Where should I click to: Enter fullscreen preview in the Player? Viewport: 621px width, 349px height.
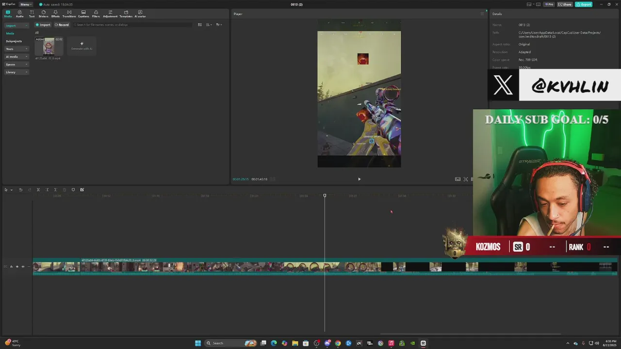coord(466,179)
